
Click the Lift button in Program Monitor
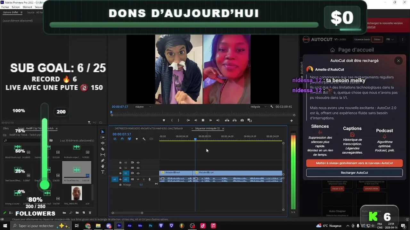click(227, 120)
